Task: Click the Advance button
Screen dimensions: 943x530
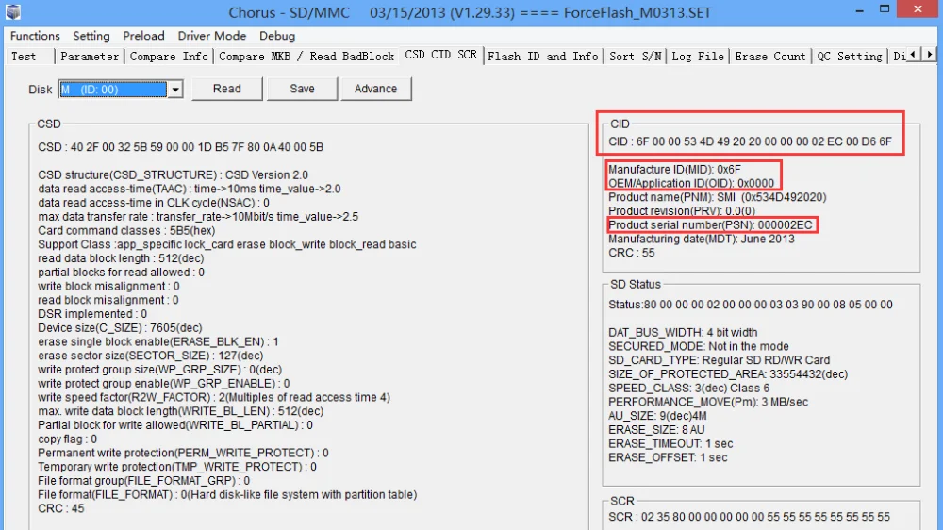Action: coord(376,89)
